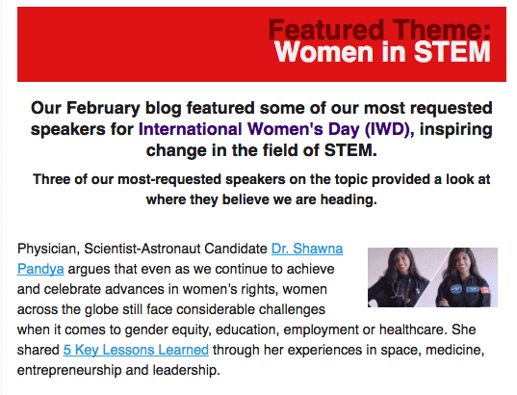
Task: Click the Physician, Scientist-Astronaut Candidate text
Action: tap(142, 249)
